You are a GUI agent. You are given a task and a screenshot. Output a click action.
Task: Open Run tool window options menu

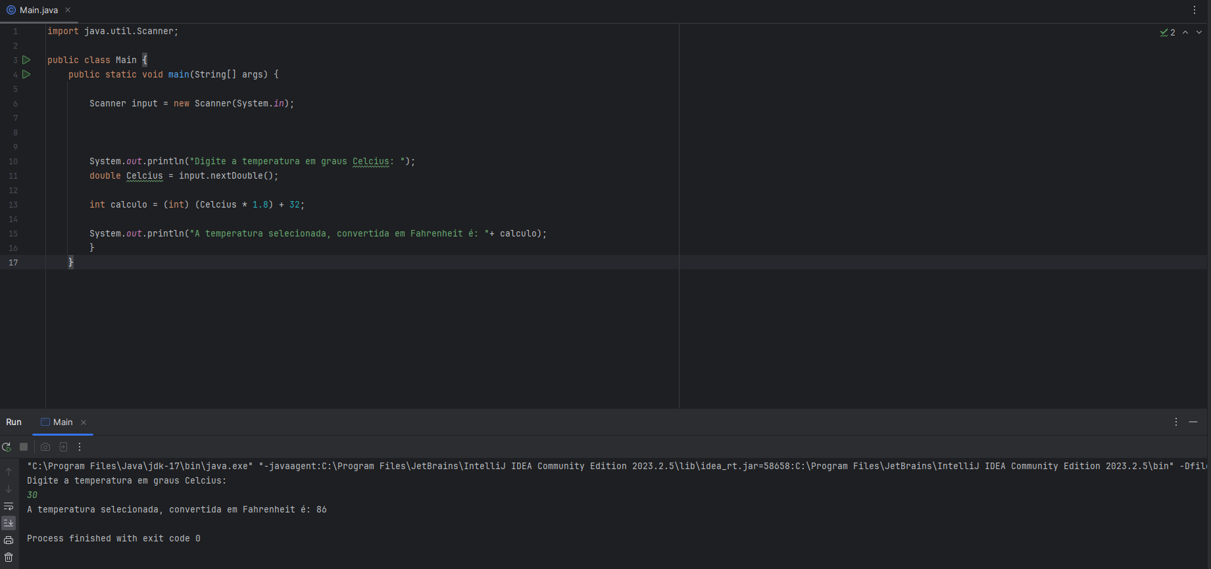1176,422
